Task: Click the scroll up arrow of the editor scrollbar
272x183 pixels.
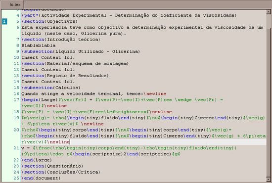Action: [x=269, y=12]
